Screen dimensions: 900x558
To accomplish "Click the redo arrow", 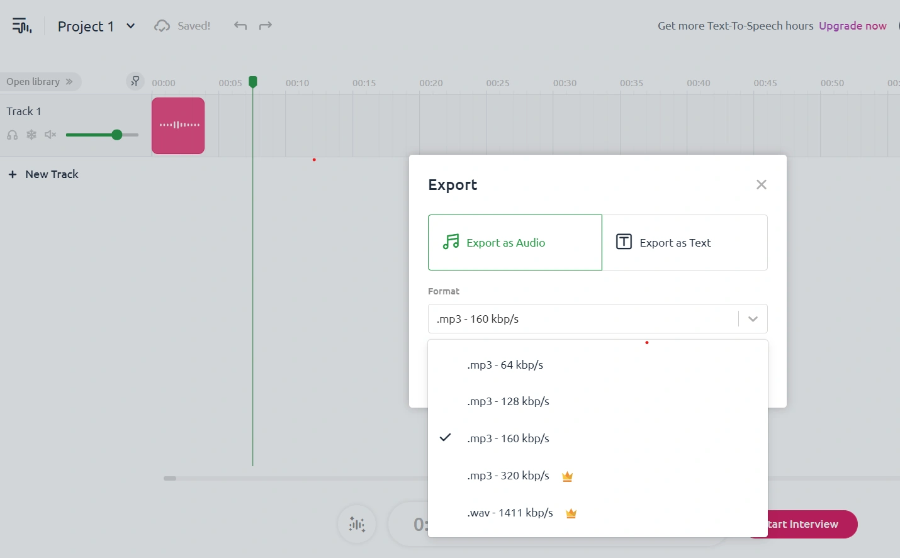I will [266, 26].
